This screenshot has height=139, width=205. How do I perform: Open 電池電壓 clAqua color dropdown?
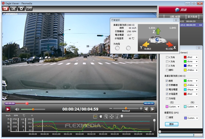(191, 89)
